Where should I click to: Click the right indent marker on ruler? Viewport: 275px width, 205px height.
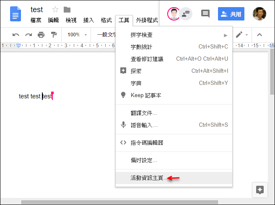272,46
